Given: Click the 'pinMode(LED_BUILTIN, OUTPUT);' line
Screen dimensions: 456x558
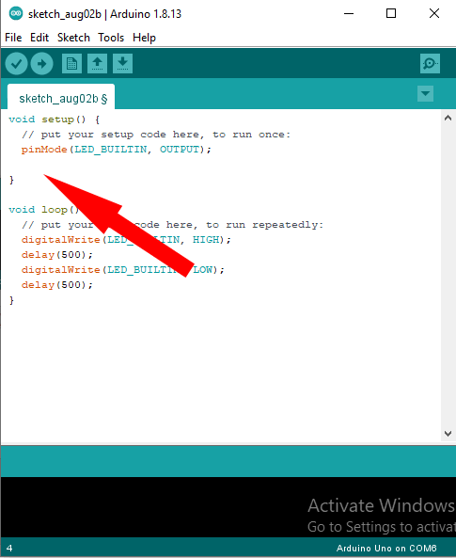Looking at the screenshot, I should (x=116, y=150).
